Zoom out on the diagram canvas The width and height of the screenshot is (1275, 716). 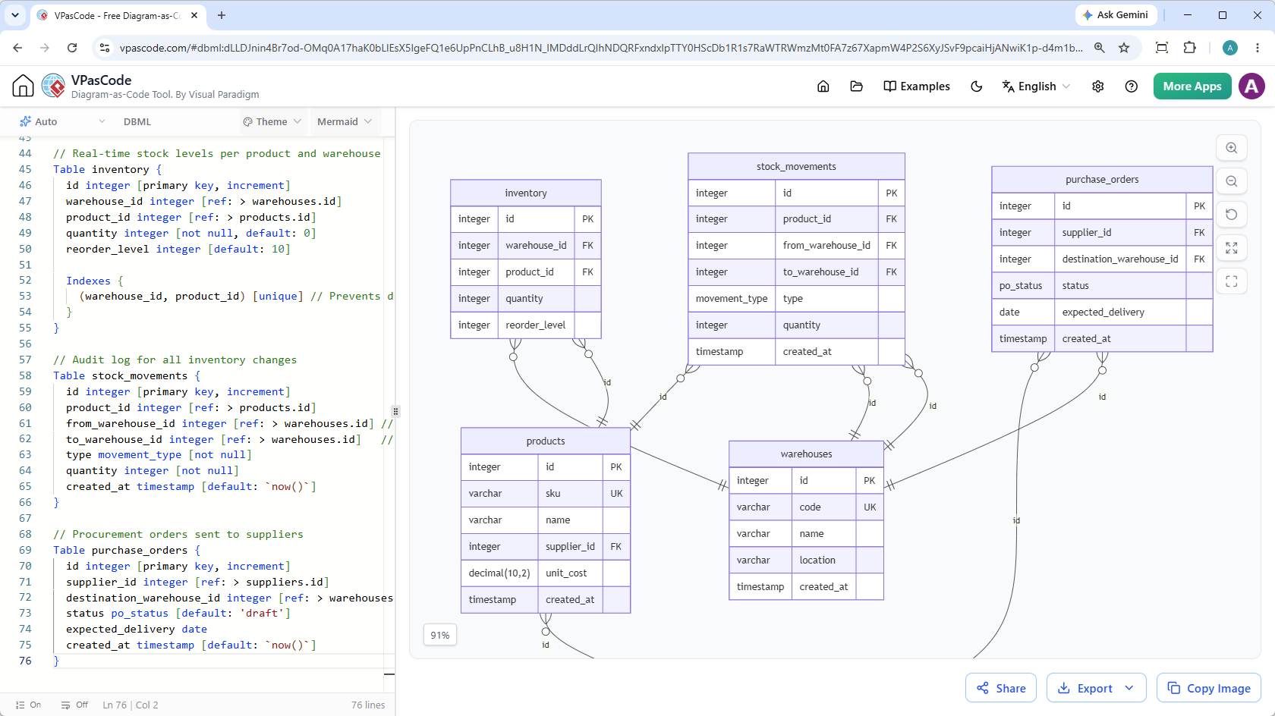tap(1231, 181)
